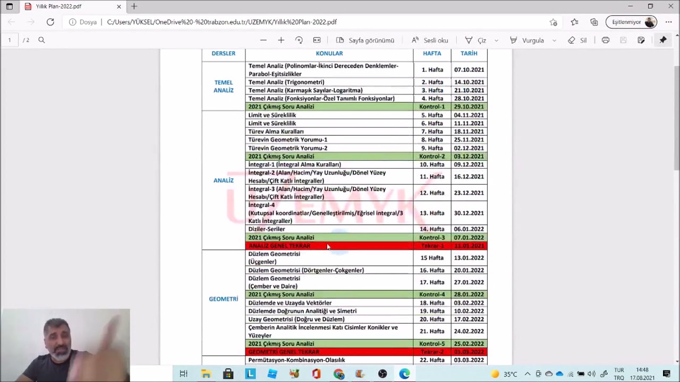Open Microsoft Store from the taskbar
Viewport: 680px width, 382px height.
(228, 374)
